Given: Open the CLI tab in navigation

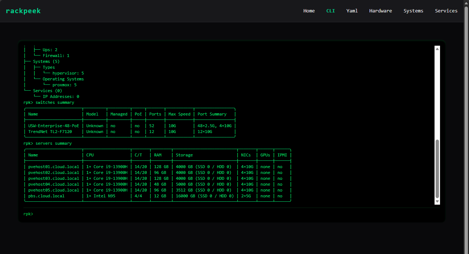Looking at the screenshot, I should 330,11.
